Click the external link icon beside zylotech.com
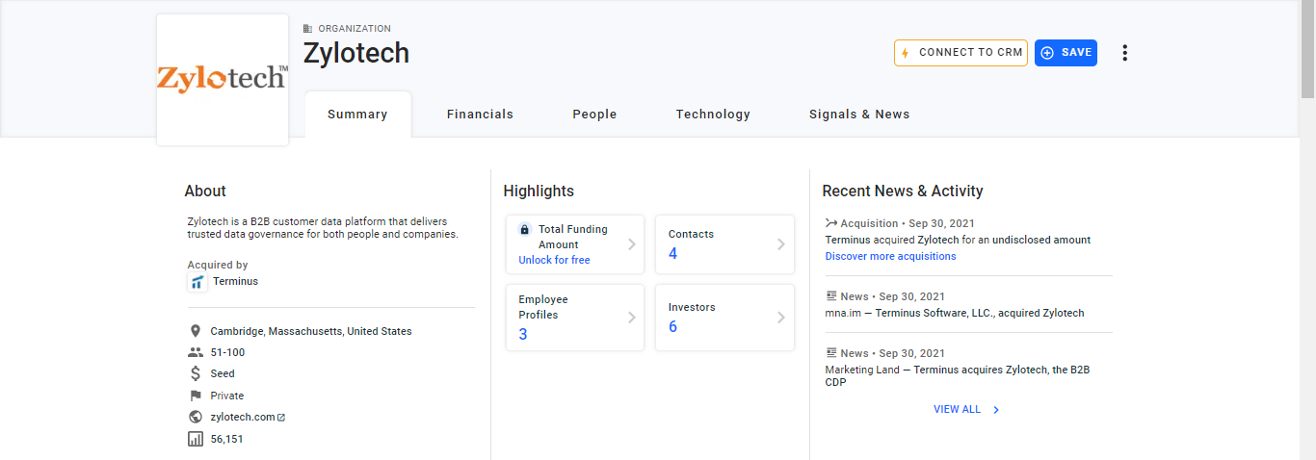The width and height of the screenshot is (1316, 460). (281, 418)
